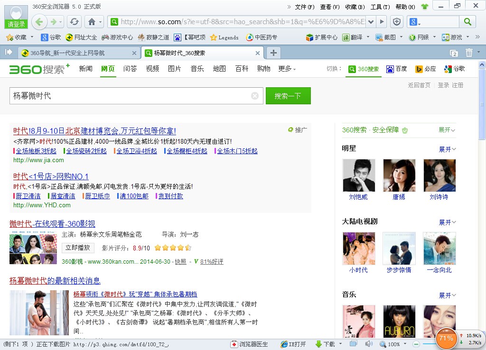This screenshot has width=486, height=350.
Task: Click the shield security icon beside address bar
Action: tap(397, 22)
